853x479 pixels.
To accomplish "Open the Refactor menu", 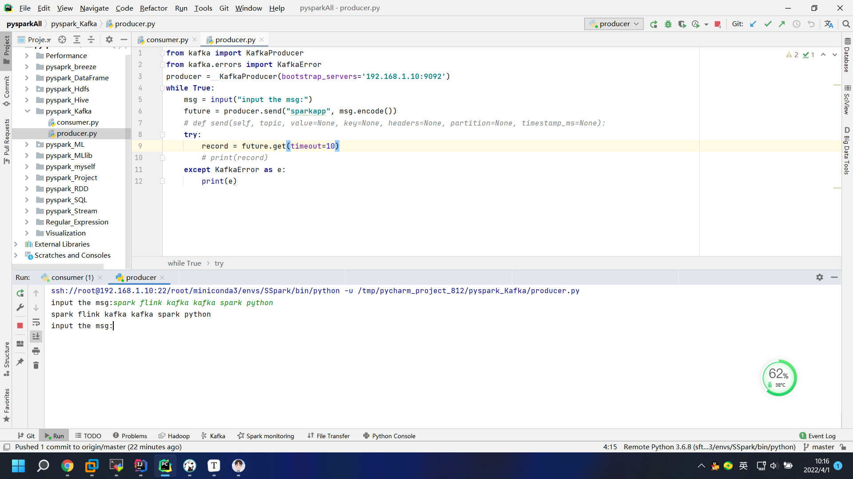I will [153, 8].
